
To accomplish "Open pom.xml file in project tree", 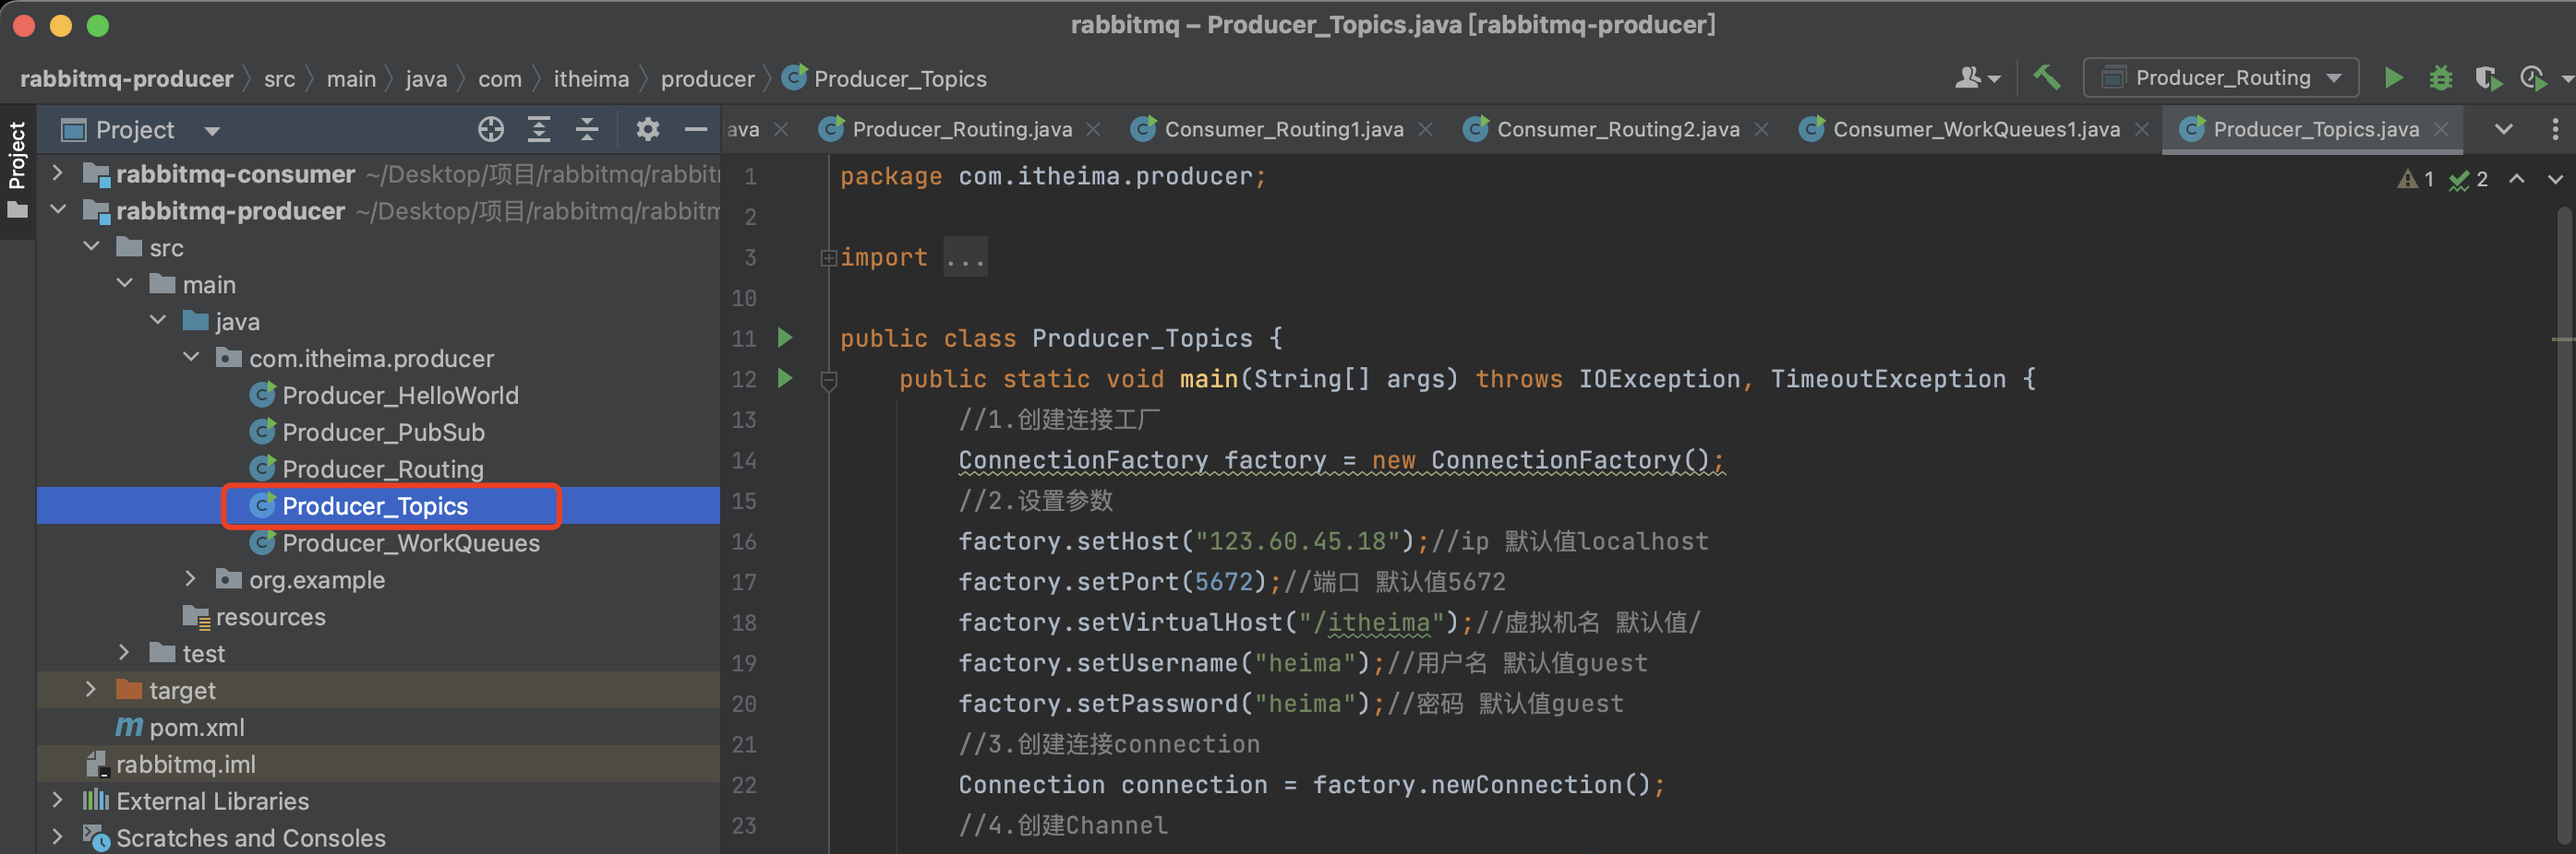I will tap(196, 727).
